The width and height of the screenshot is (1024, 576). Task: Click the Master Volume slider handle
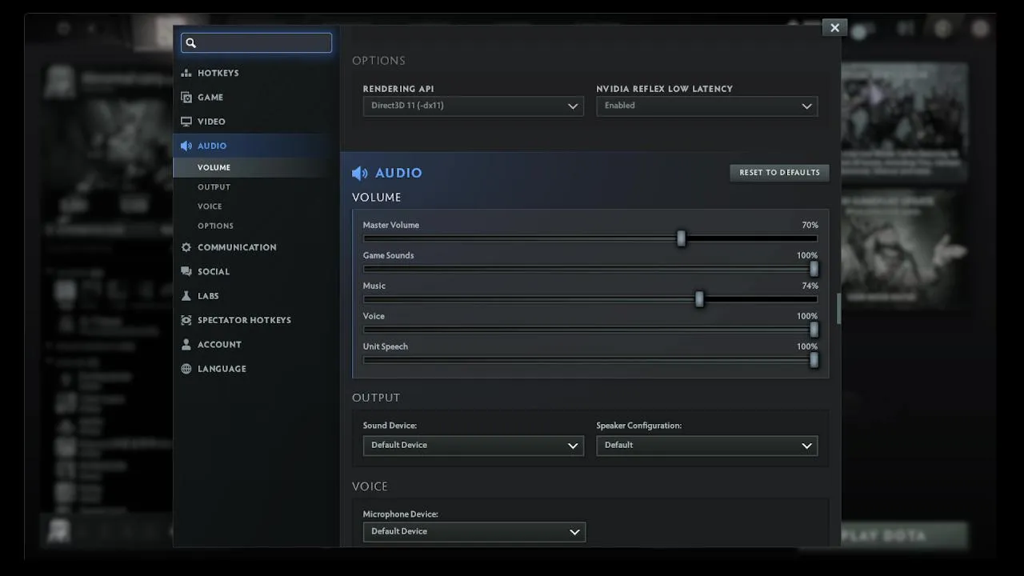[682, 238]
